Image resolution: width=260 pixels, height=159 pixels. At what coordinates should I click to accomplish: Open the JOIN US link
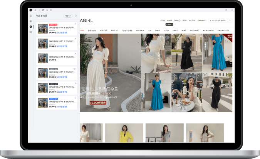pos(169,20)
